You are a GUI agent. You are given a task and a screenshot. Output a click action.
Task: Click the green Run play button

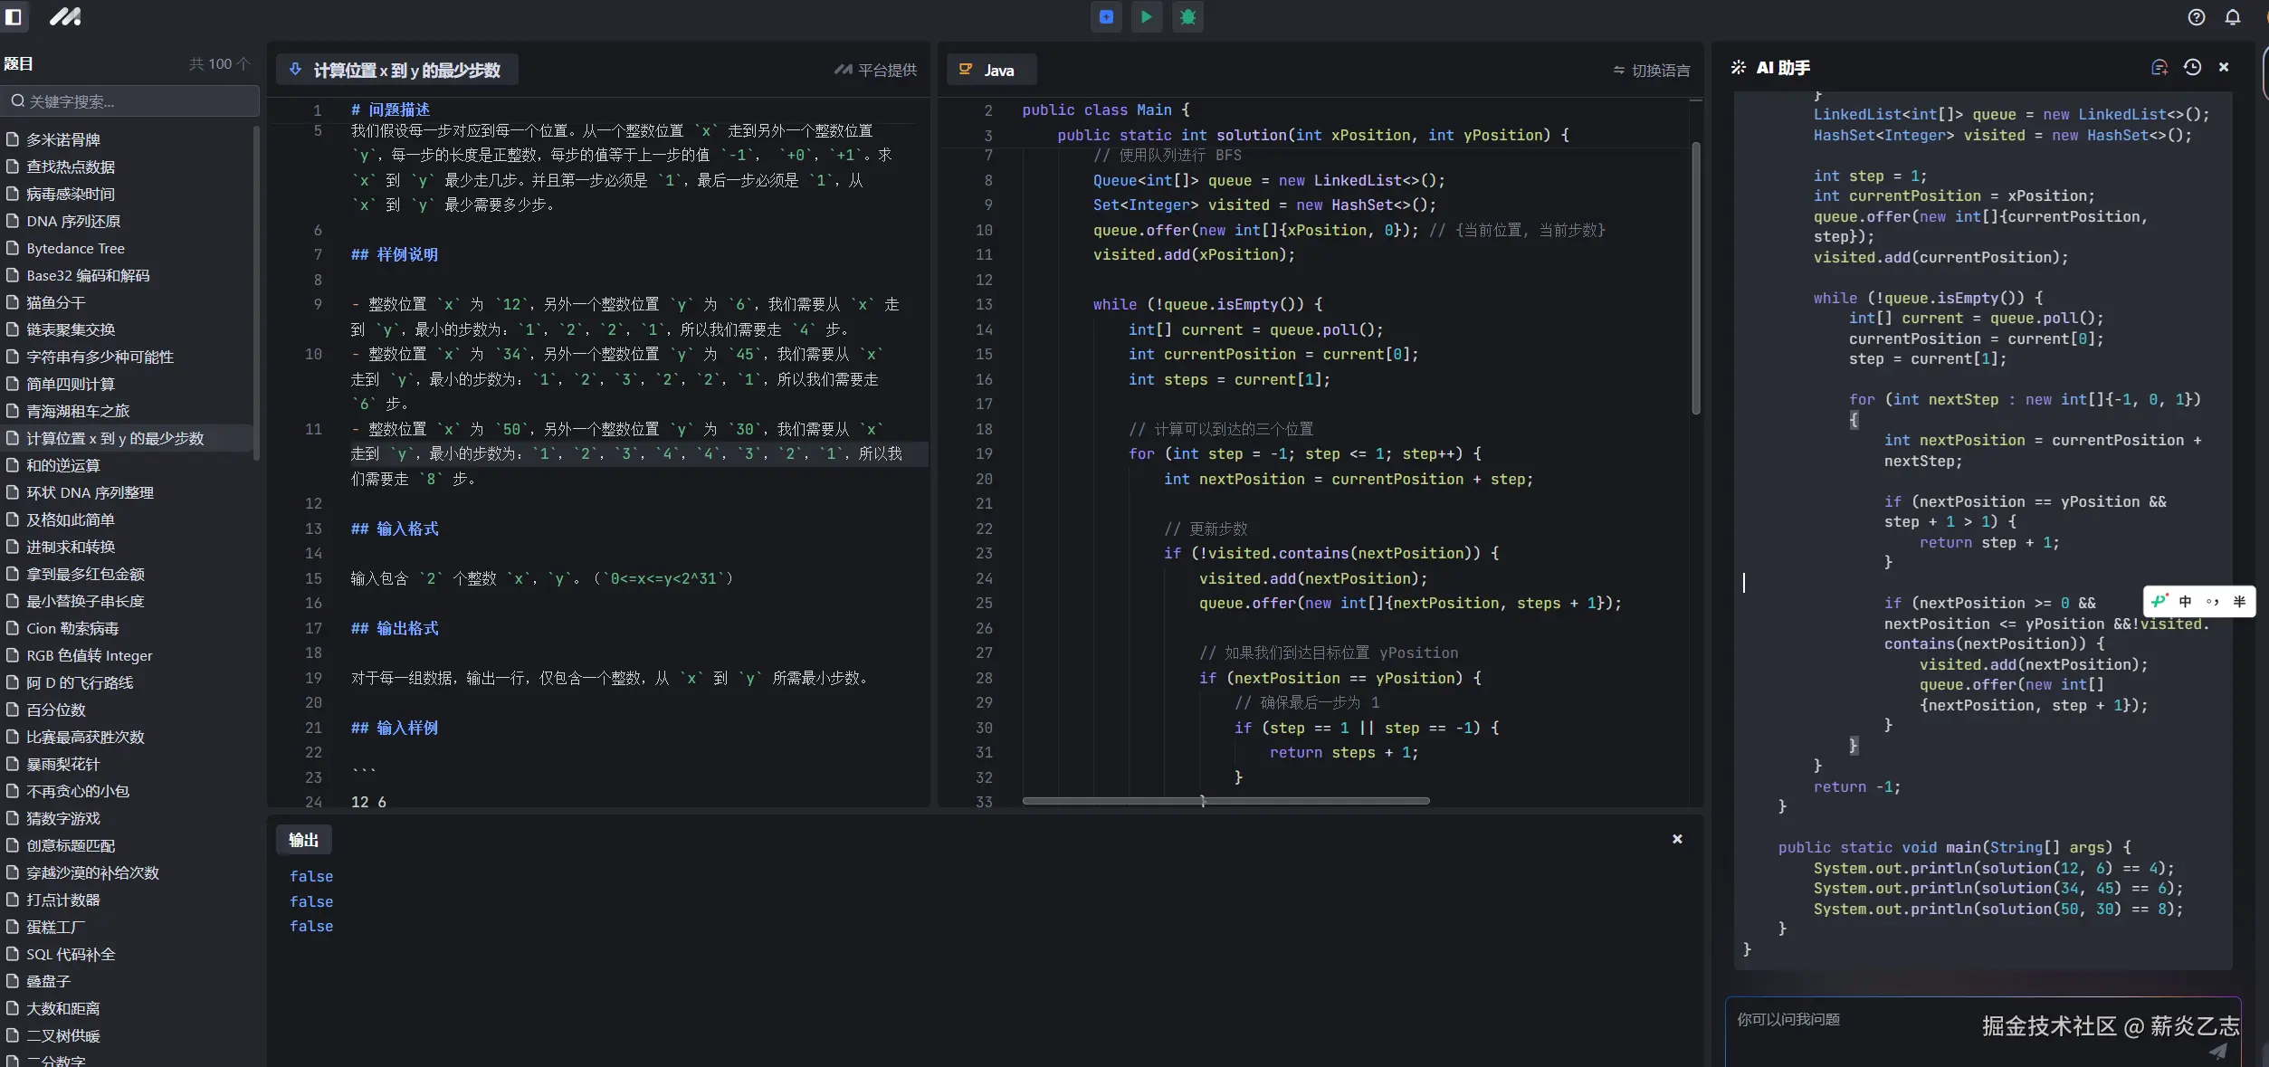pos(1146,16)
